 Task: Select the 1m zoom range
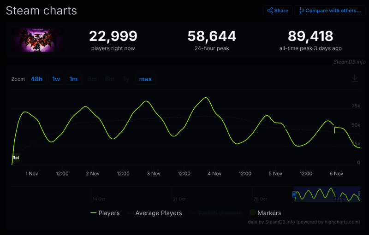coord(73,79)
